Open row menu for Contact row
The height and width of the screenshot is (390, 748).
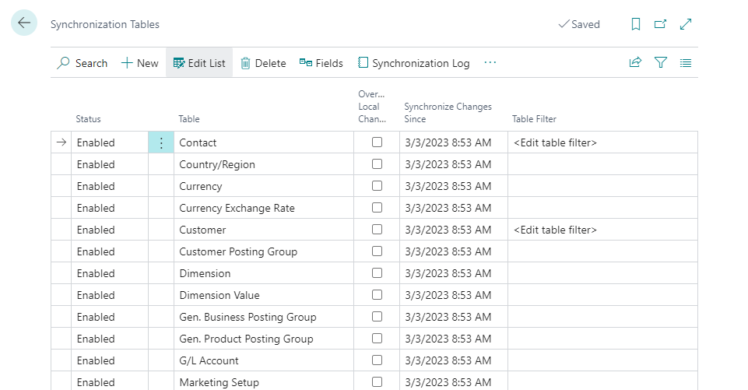161,142
